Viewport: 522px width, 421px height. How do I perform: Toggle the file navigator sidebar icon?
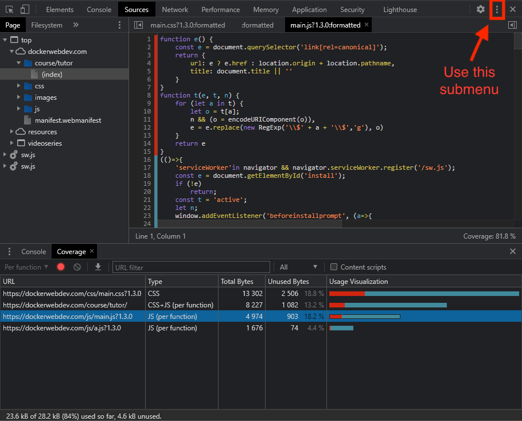click(x=138, y=25)
